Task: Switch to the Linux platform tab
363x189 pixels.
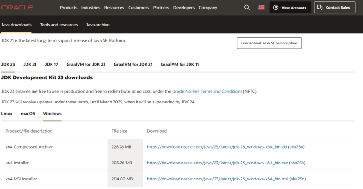Action: pos(7,113)
